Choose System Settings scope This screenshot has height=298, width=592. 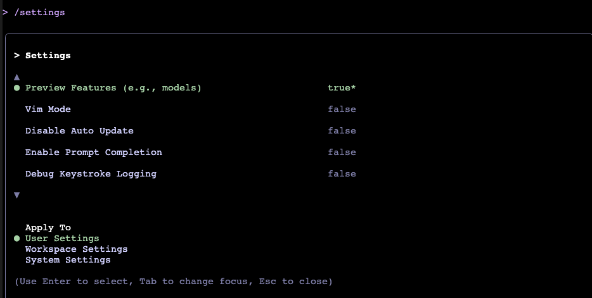68,260
